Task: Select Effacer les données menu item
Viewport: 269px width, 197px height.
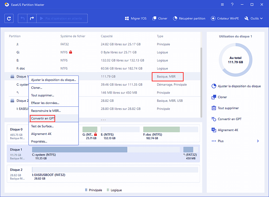Action: click(x=45, y=103)
